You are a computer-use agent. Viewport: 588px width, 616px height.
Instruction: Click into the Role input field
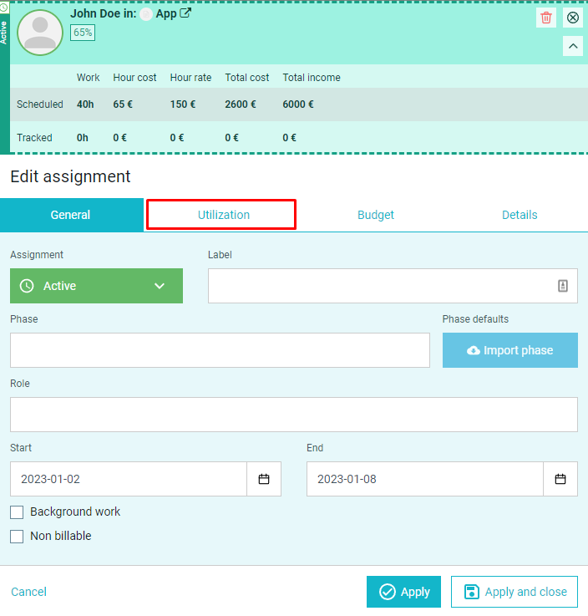[x=294, y=415]
